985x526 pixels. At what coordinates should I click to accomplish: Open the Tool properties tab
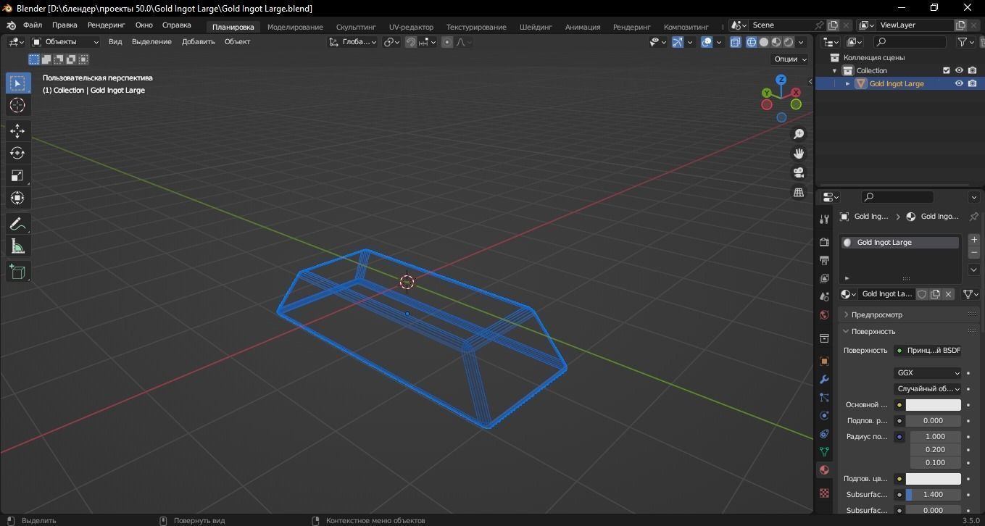(824, 220)
